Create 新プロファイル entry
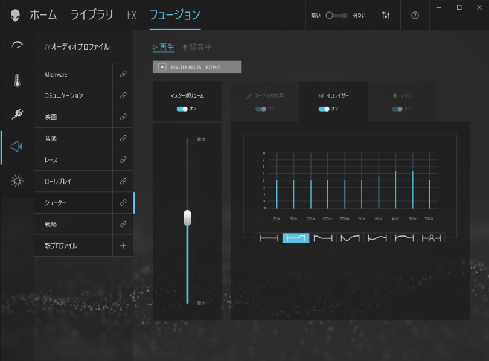Image resolution: width=489 pixels, height=361 pixels. point(73,246)
